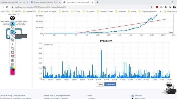Open the DropShiping Product bookmark folder

coord(148,12)
